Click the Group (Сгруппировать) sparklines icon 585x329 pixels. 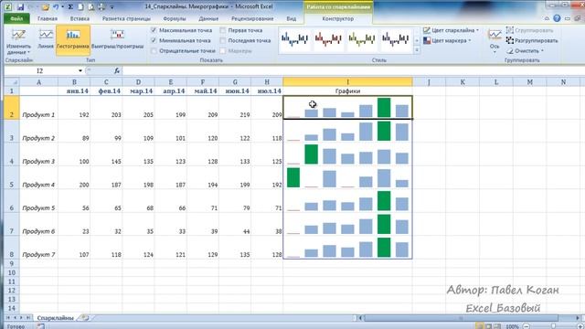click(x=510, y=30)
